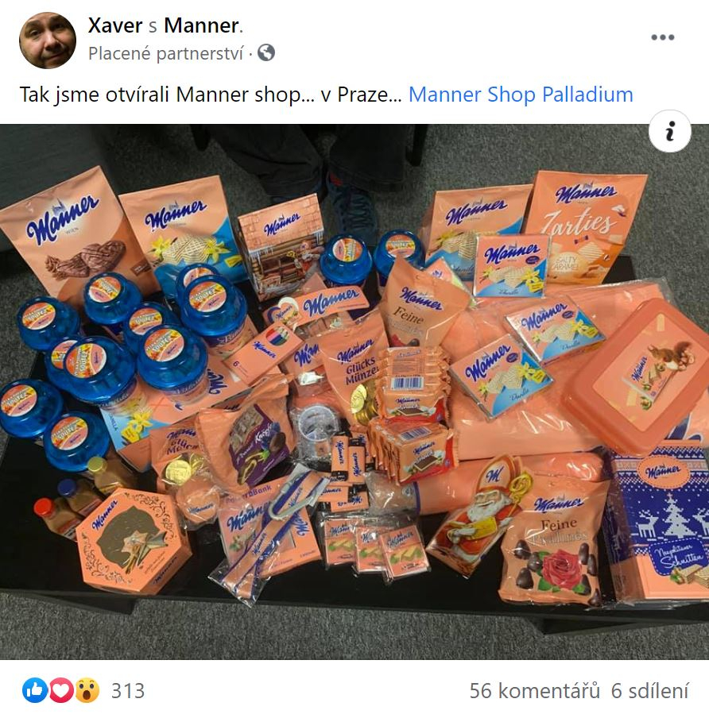This screenshot has height=718, width=709.
Task: Open the three-dots post options menu
Action: (662, 37)
